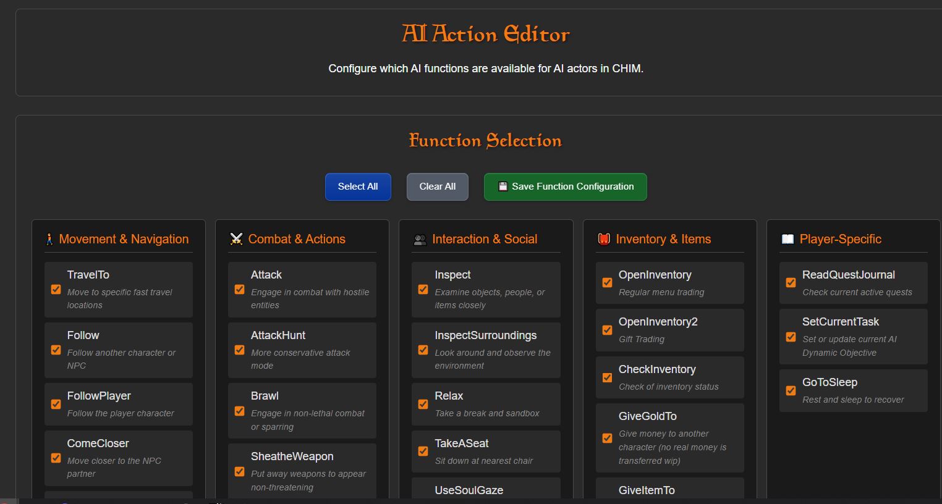The image size is (942, 504).
Task: Click the GiveItemTo function label
Action: [647, 490]
